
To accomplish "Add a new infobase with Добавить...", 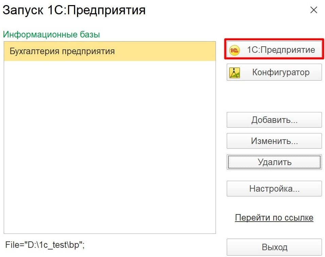I will point(274,120).
